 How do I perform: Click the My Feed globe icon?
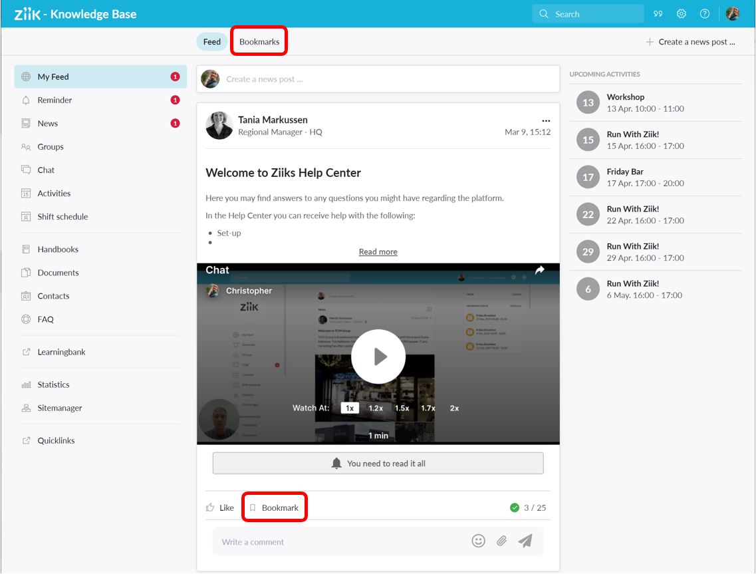click(26, 76)
